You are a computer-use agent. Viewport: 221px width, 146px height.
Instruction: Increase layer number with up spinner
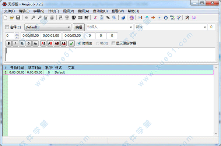[x=17, y=34]
